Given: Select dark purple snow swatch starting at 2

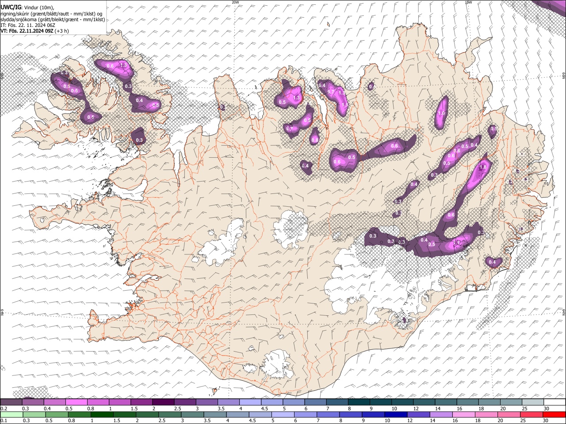Looking at the screenshot, I should (163, 402).
